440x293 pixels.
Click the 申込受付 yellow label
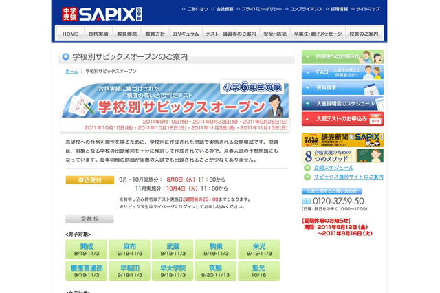(90, 180)
